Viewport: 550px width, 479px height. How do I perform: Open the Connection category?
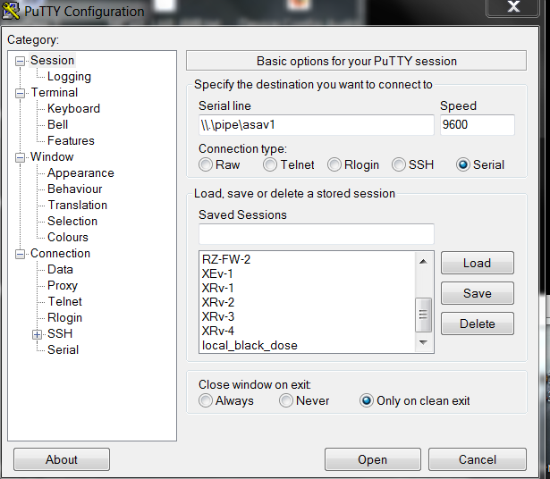coord(60,253)
